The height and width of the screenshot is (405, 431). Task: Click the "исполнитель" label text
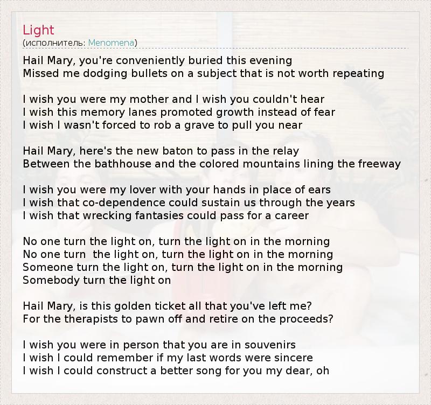point(55,43)
